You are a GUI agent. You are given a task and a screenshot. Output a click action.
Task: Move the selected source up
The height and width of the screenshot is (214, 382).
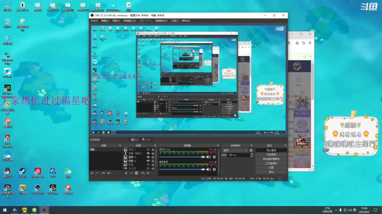143,173
